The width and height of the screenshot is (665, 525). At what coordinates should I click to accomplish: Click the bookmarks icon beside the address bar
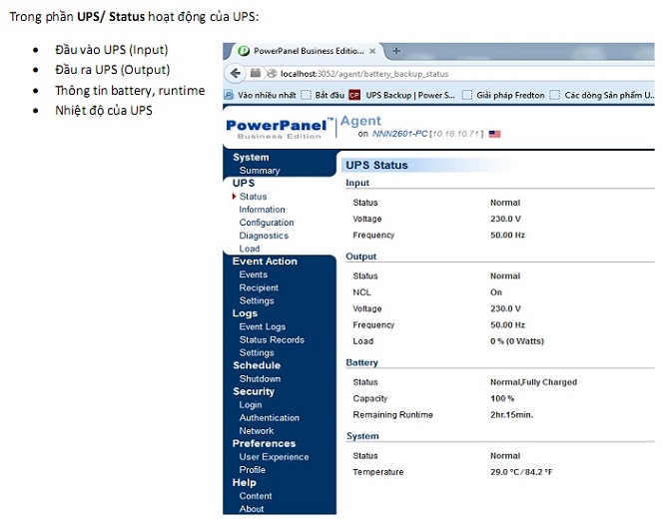(256, 74)
